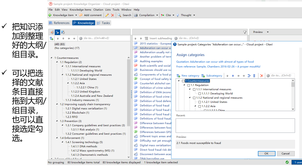Click red delete category icon in dialog
302x166 pixels.
coord(262,75)
